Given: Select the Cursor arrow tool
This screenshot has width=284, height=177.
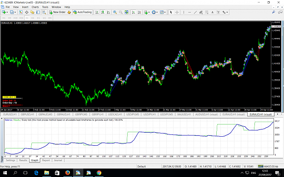Looking at the screenshot, I should (171, 12).
